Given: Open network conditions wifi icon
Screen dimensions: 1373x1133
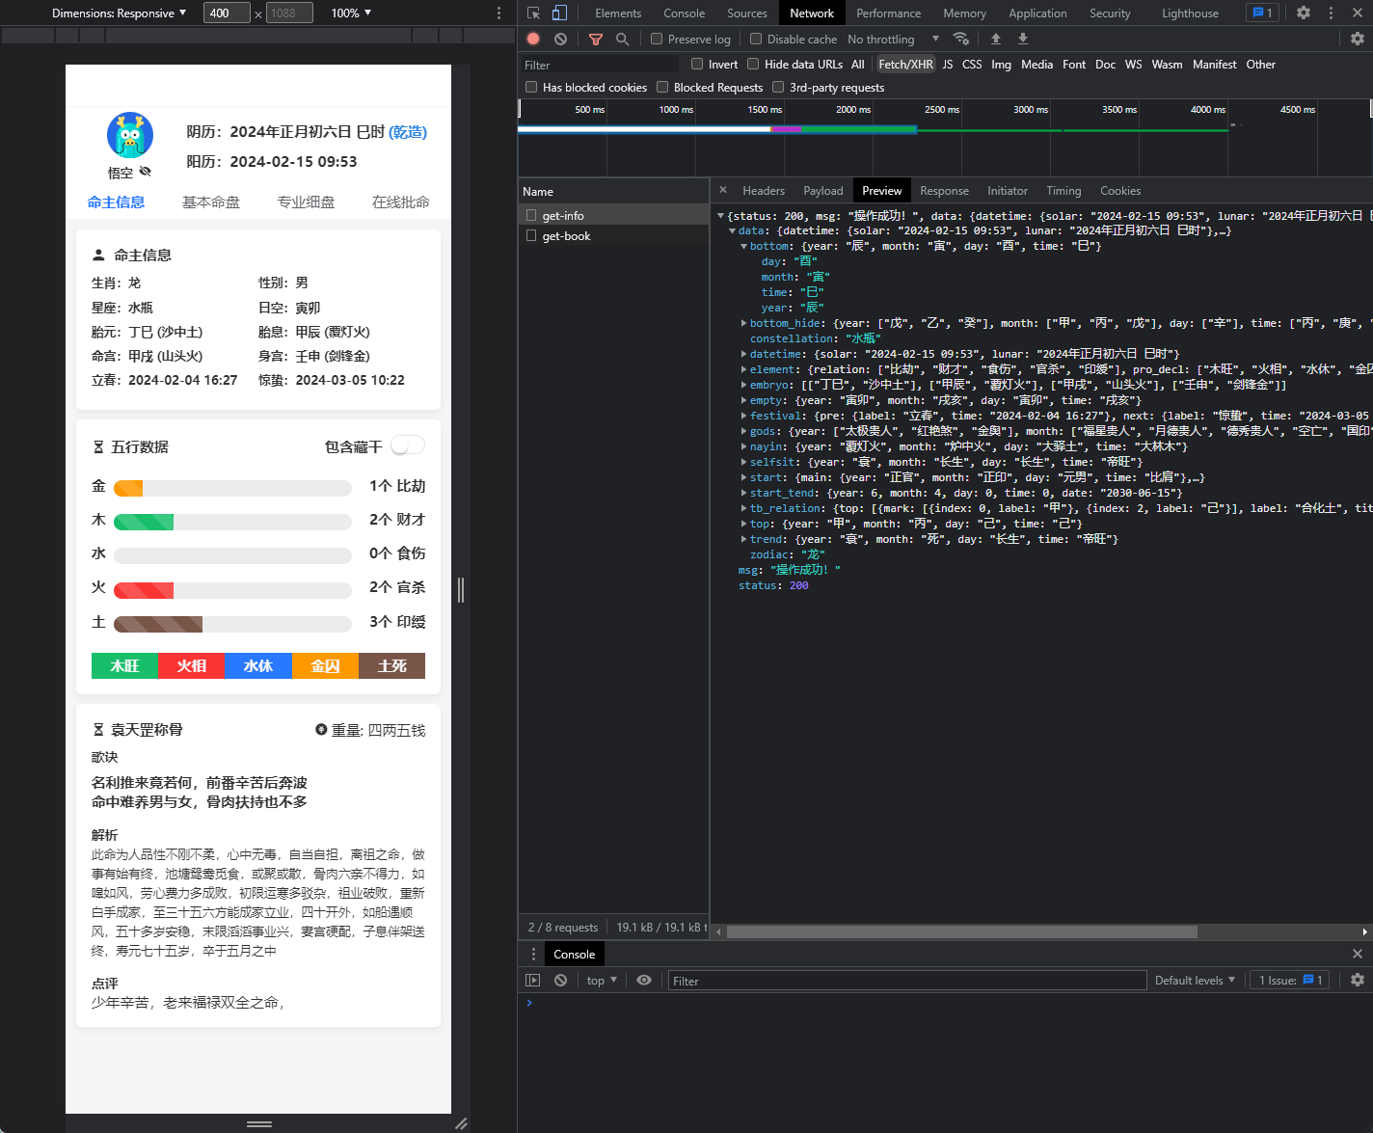Looking at the screenshot, I should click(x=961, y=39).
